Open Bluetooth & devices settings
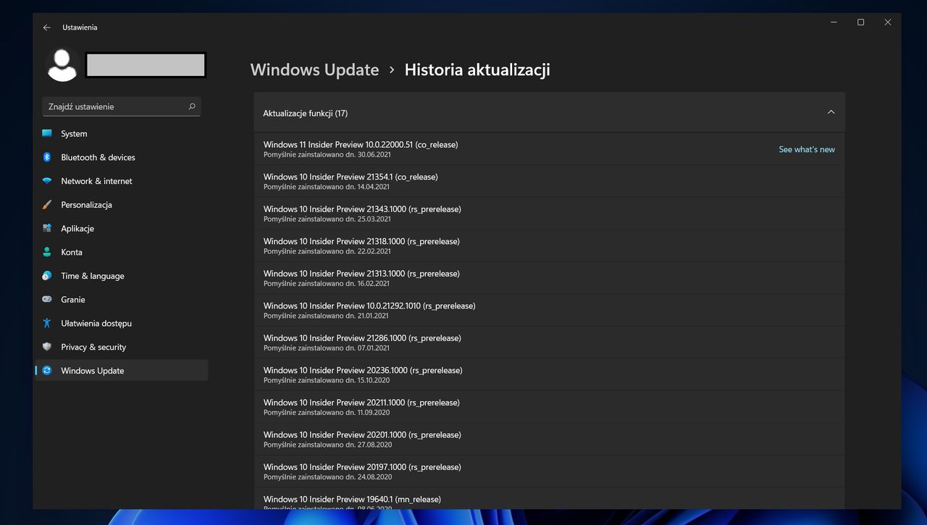This screenshot has width=927, height=525. (98, 157)
